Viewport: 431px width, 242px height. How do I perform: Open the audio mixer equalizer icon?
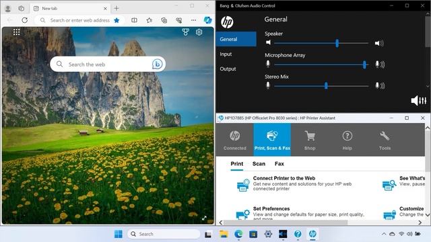pyautogui.click(x=419, y=101)
